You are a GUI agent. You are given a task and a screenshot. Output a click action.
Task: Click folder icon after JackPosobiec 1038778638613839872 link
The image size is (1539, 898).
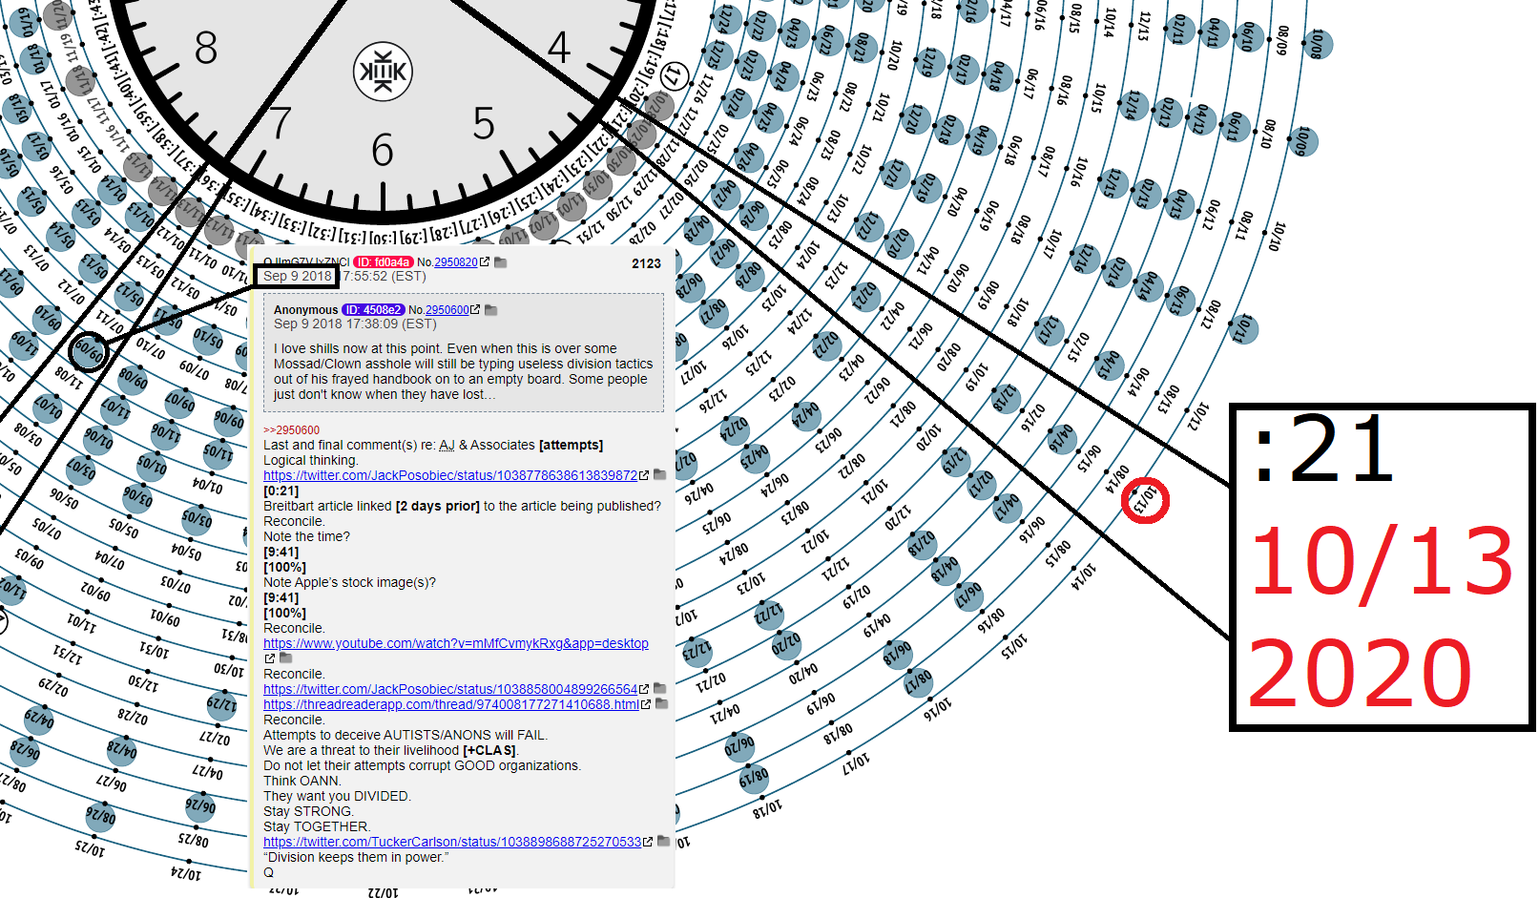659,475
